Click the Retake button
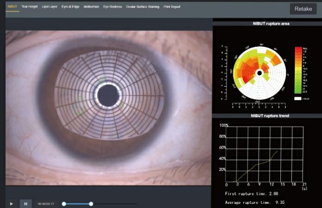This screenshot has height=208, width=322. tap(303, 9)
